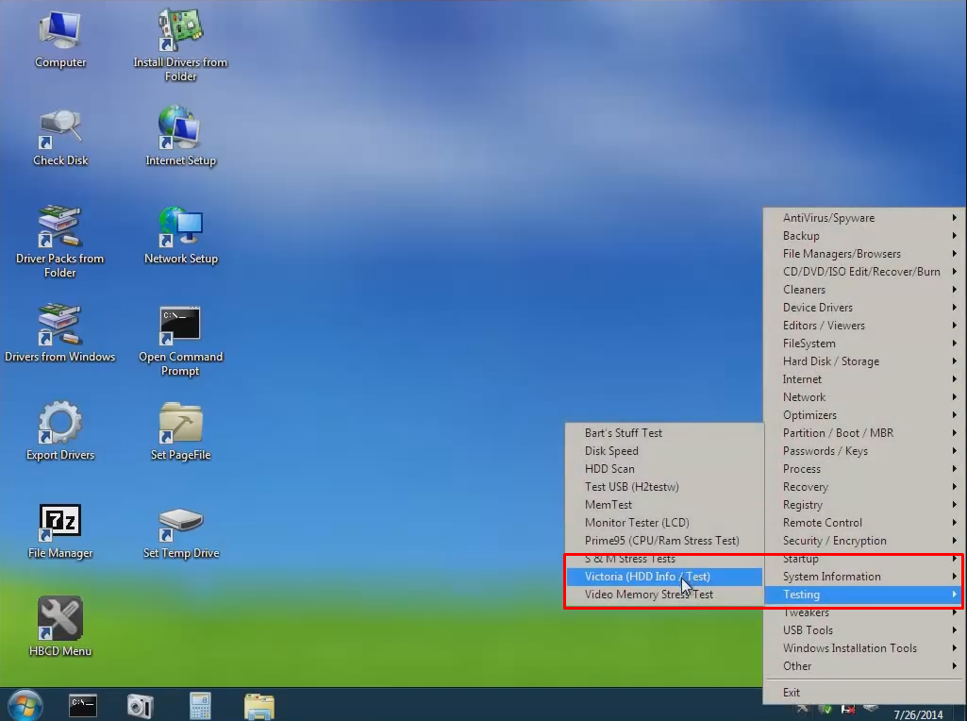Open the System Information category

click(863, 576)
